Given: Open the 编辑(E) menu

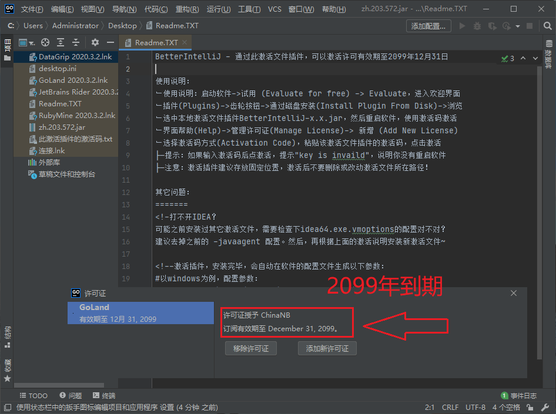Looking at the screenshot, I should [x=62, y=9].
